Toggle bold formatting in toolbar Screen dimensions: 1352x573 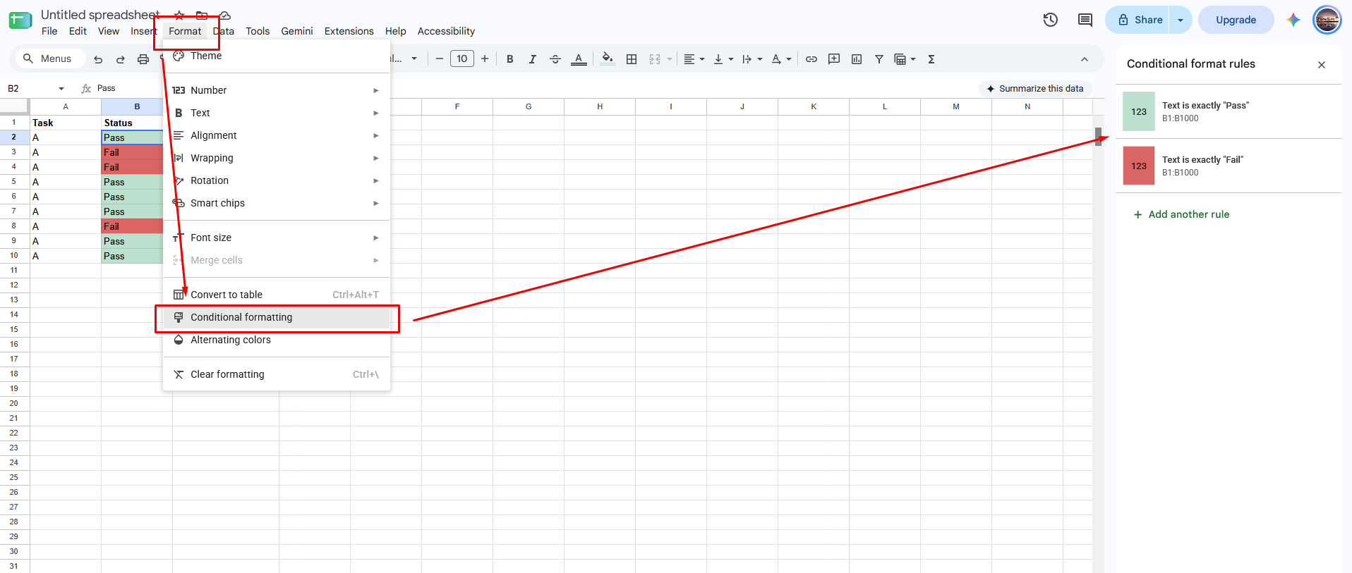click(x=509, y=59)
